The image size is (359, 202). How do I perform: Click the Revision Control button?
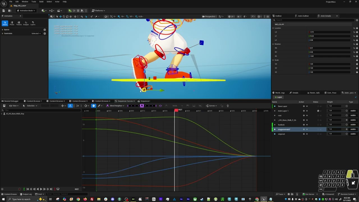(x=347, y=194)
